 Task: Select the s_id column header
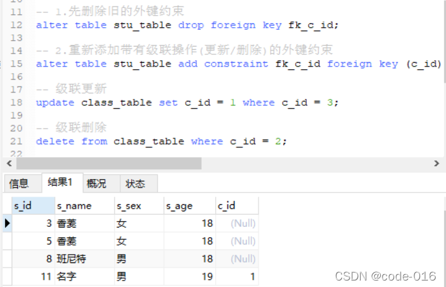pos(33,206)
